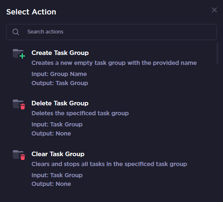
Task: Click the actions list vertical scrollbar
Action: point(217,53)
